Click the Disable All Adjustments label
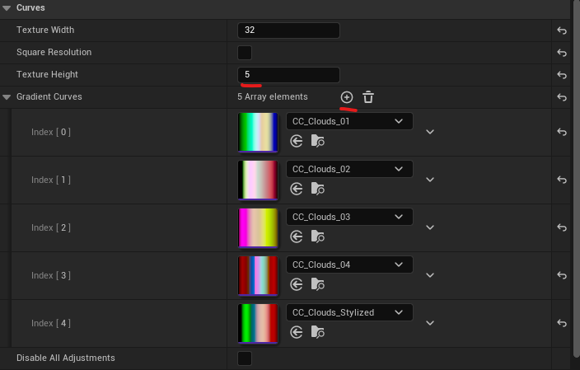This screenshot has width=580, height=370. pos(65,358)
